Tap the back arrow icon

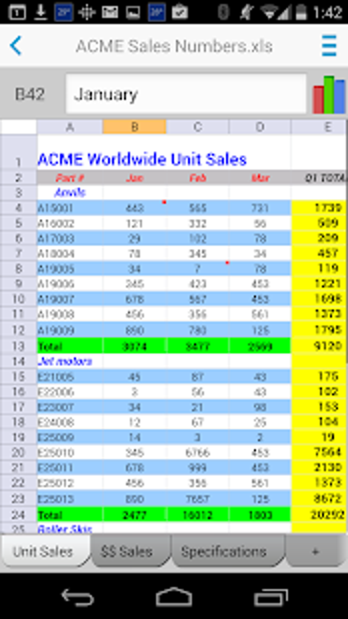pos(16,45)
